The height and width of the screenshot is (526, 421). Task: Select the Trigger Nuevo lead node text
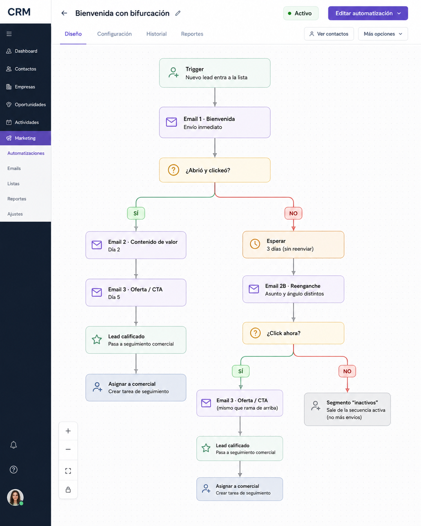pos(217,73)
